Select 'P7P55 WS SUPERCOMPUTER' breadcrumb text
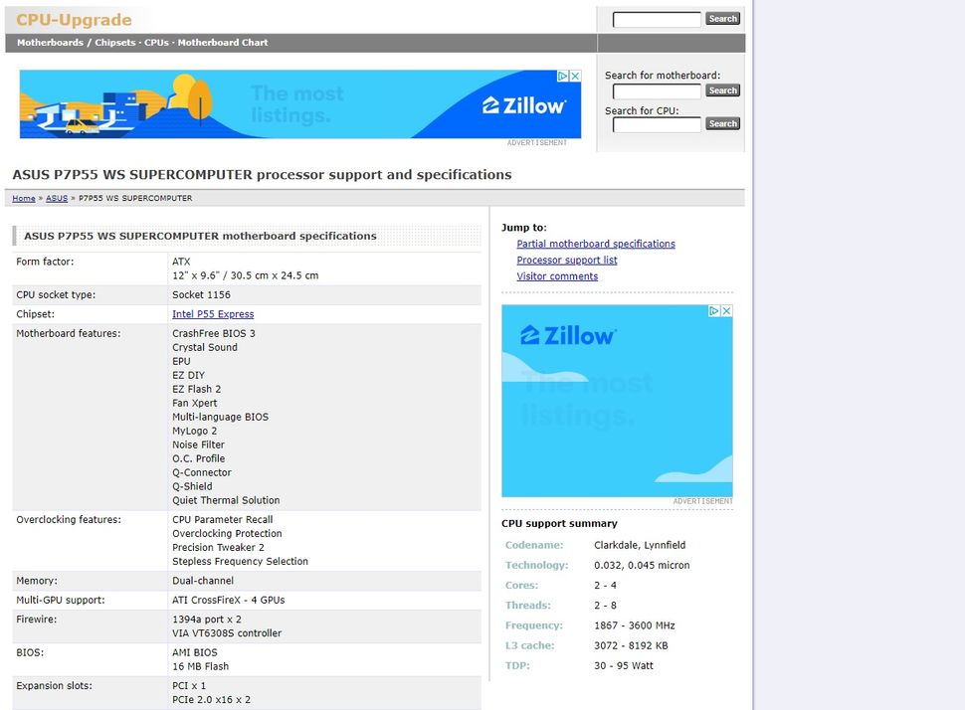The height and width of the screenshot is (710, 965). [x=135, y=198]
